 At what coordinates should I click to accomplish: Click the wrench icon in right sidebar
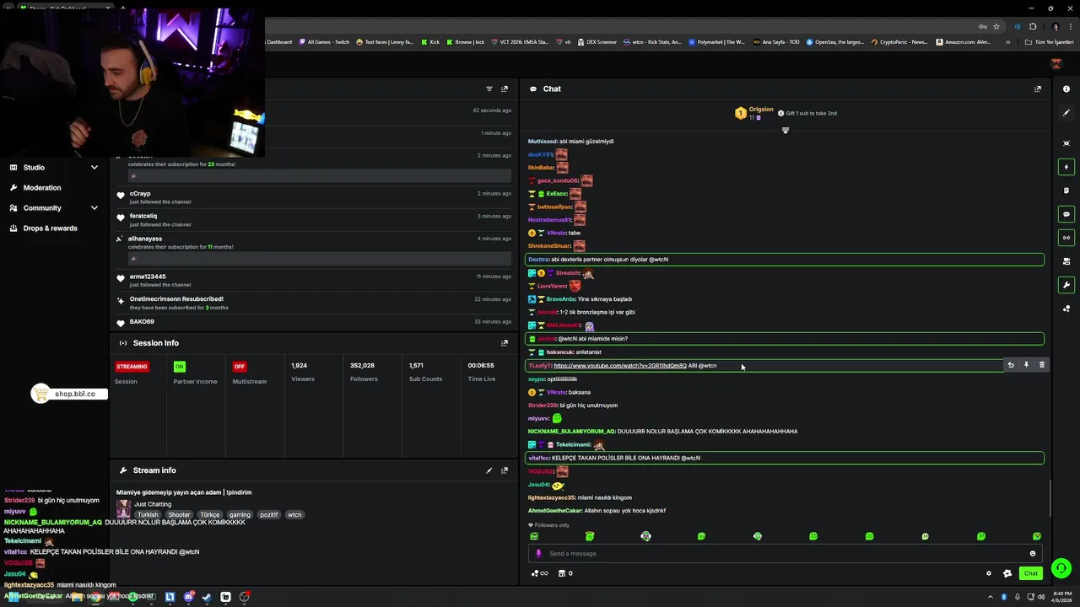point(1066,285)
